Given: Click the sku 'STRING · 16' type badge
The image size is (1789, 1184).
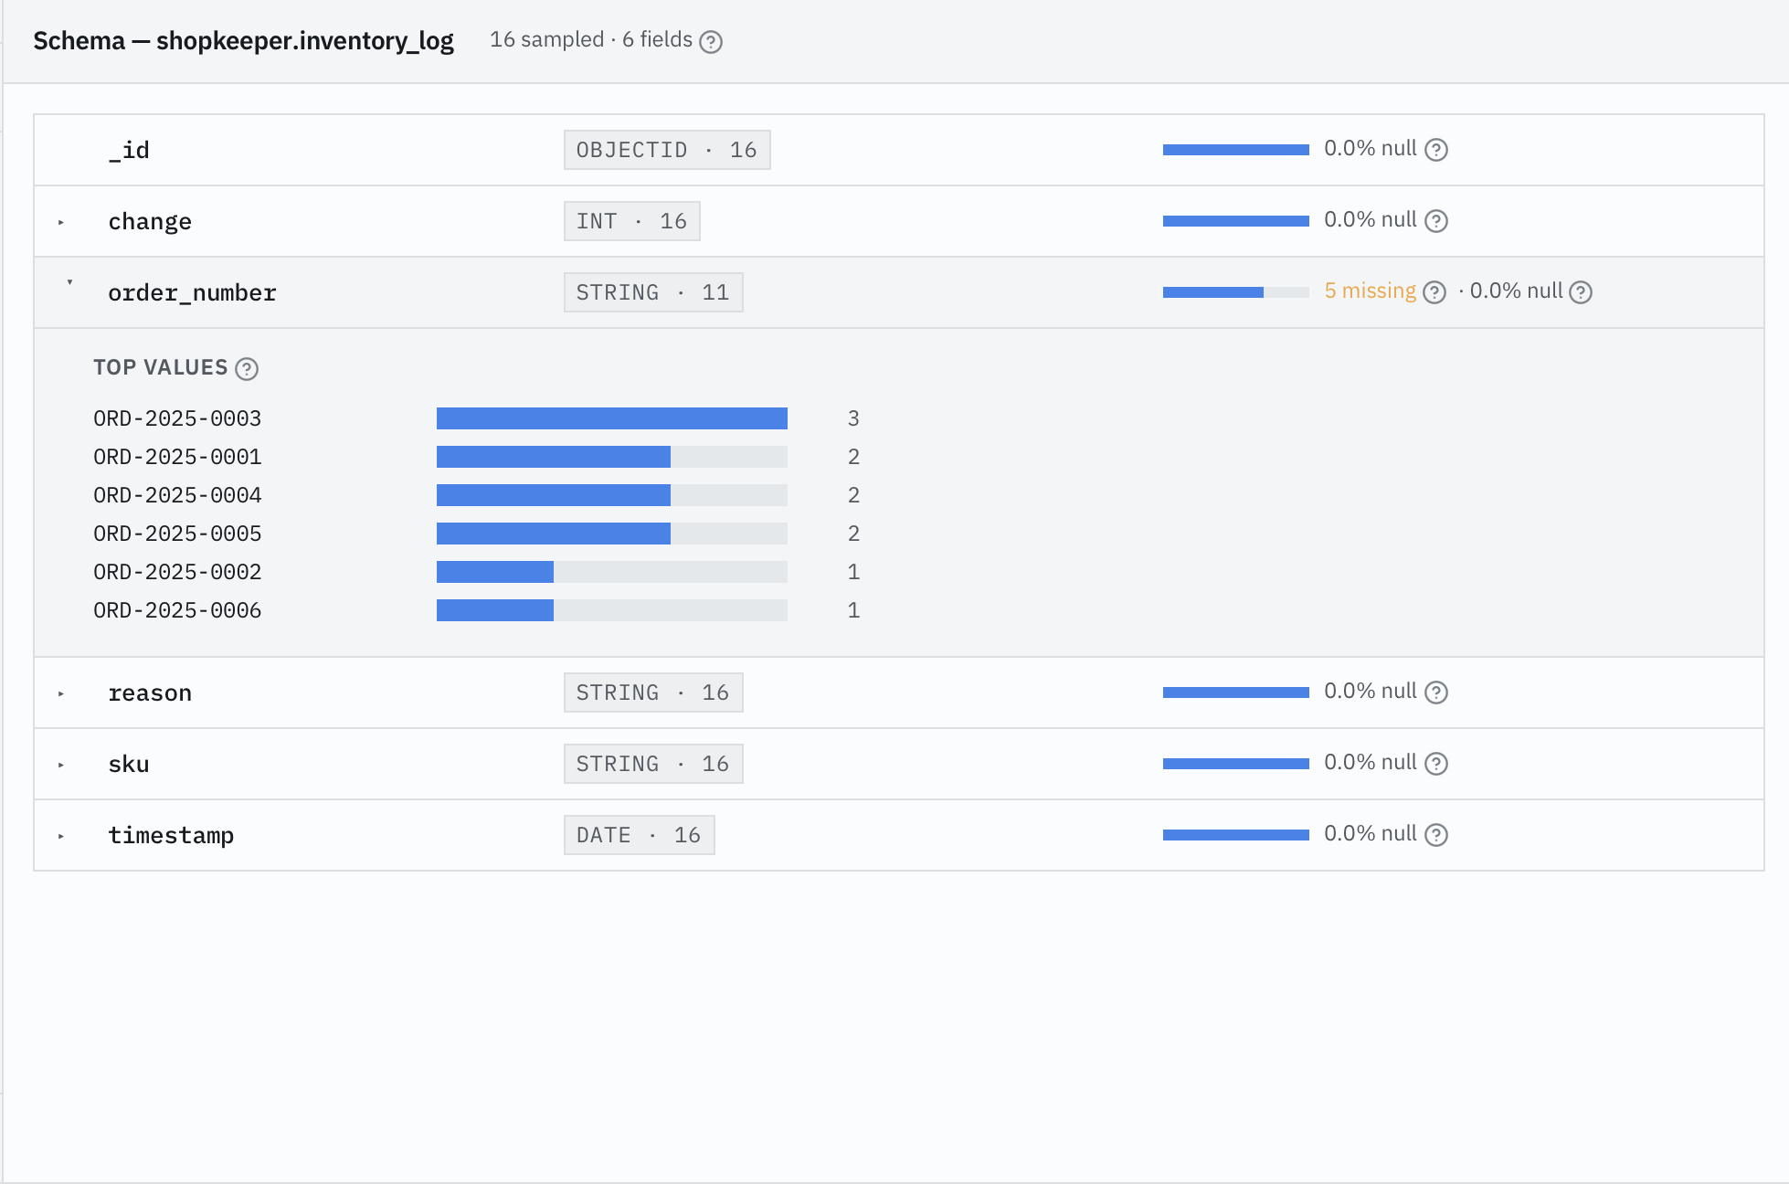Looking at the screenshot, I should (x=653, y=764).
